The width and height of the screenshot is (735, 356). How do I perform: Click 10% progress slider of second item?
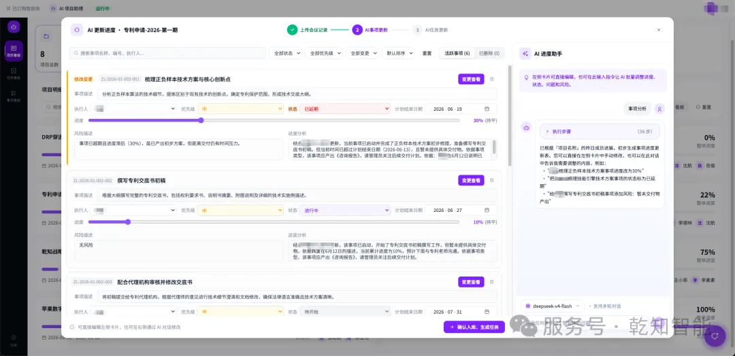274,221
